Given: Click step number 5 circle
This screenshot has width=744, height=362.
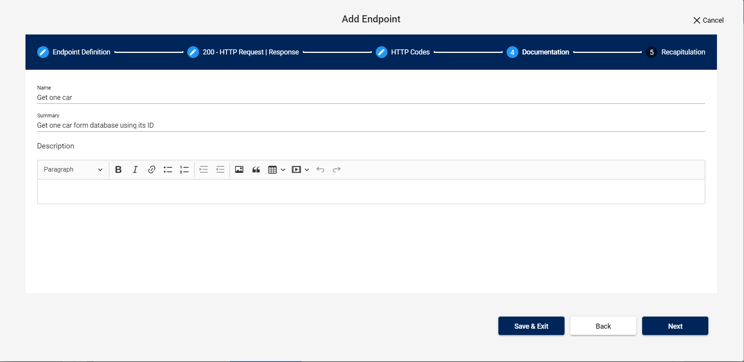Looking at the screenshot, I should [652, 52].
